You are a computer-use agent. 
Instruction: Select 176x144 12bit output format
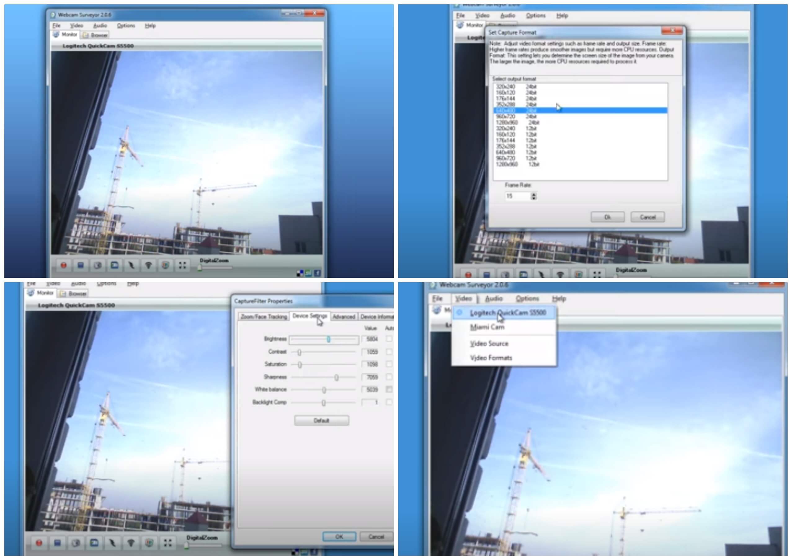click(580, 140)
